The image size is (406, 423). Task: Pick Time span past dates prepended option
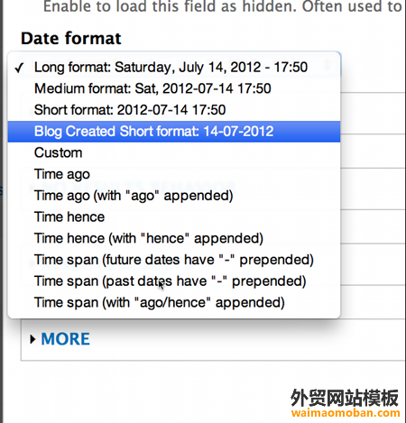tap(174, 280)
